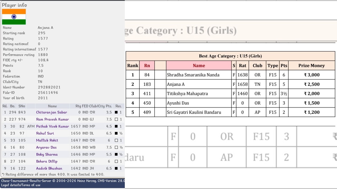Click the Best Age Category U15 (Girls) table title
337x189 pixels.
[230, 56]
